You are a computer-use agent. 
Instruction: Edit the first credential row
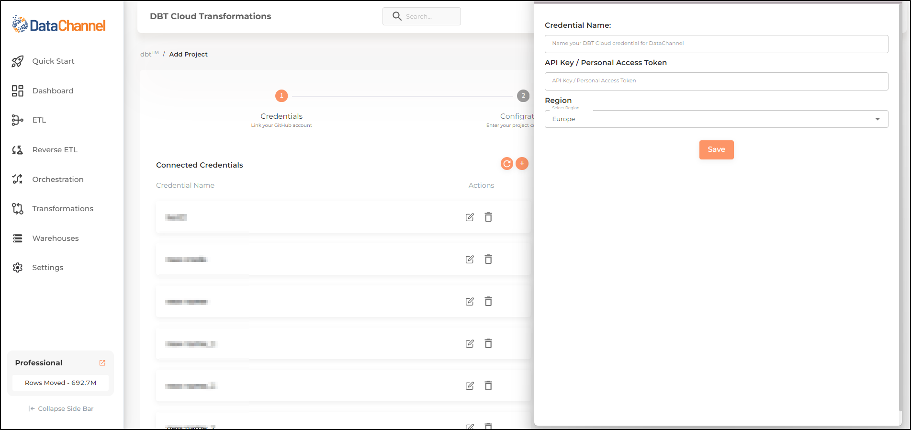click(x=470, y=217)
